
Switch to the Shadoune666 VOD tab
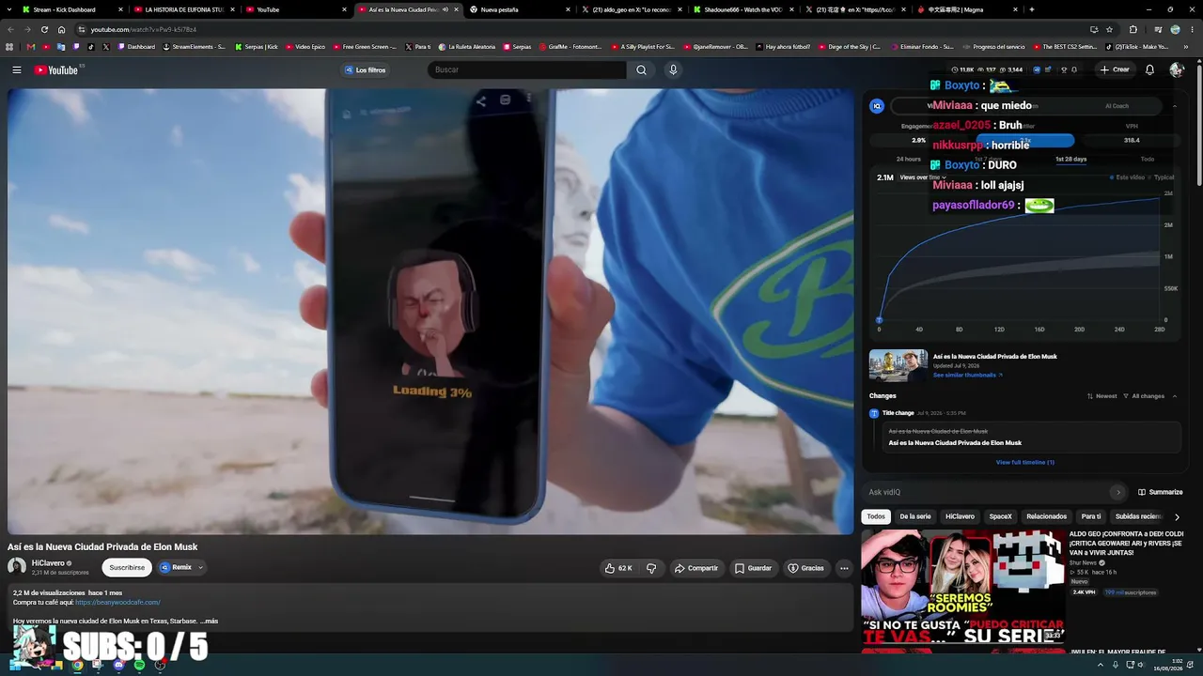[x=743, y=9]
